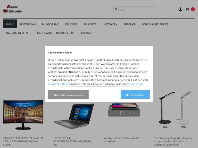198x148 pixels.
Task: Open the DRUCKER category
Action: point(71,24)
